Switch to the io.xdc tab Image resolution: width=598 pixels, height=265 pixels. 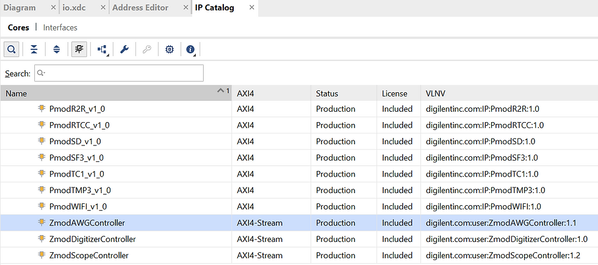tap(75, 8)
